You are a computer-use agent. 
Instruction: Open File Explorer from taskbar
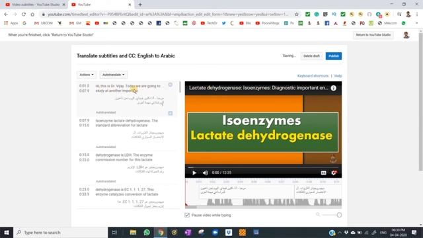(133, 232)
